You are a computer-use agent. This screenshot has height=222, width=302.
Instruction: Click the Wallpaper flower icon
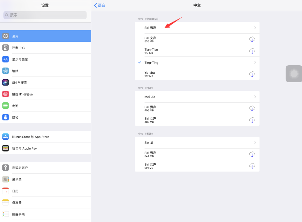tap(5, 71)
